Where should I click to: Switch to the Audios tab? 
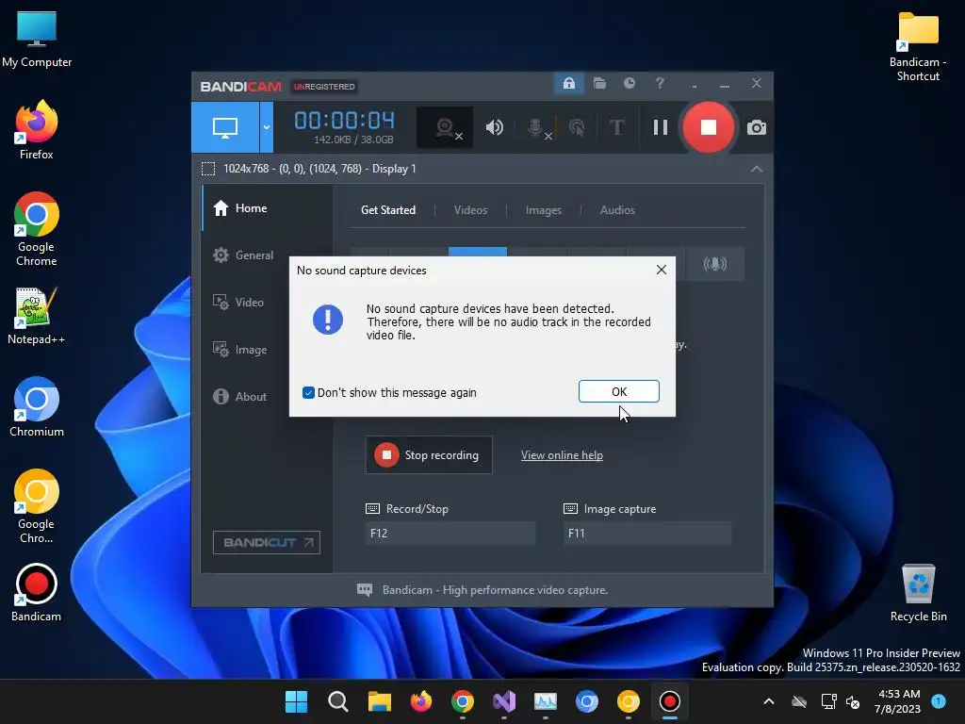[x=617, y=210]
